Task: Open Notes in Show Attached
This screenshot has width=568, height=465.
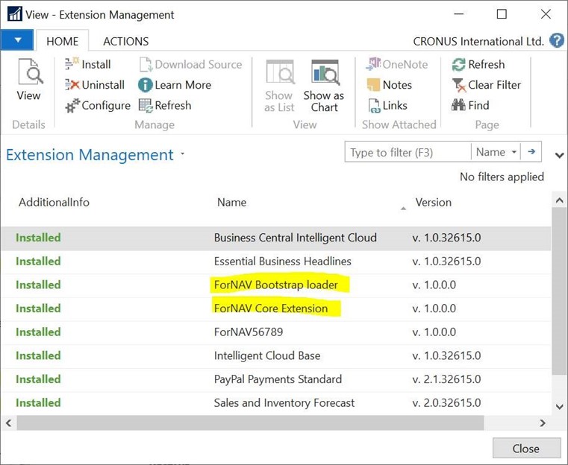Action: (x=390, y=85)
